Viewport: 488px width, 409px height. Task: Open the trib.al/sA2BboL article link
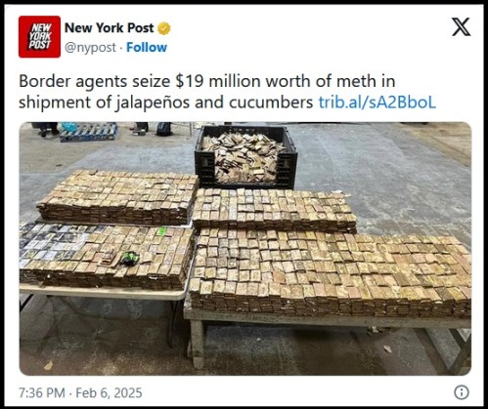point(377,102)
